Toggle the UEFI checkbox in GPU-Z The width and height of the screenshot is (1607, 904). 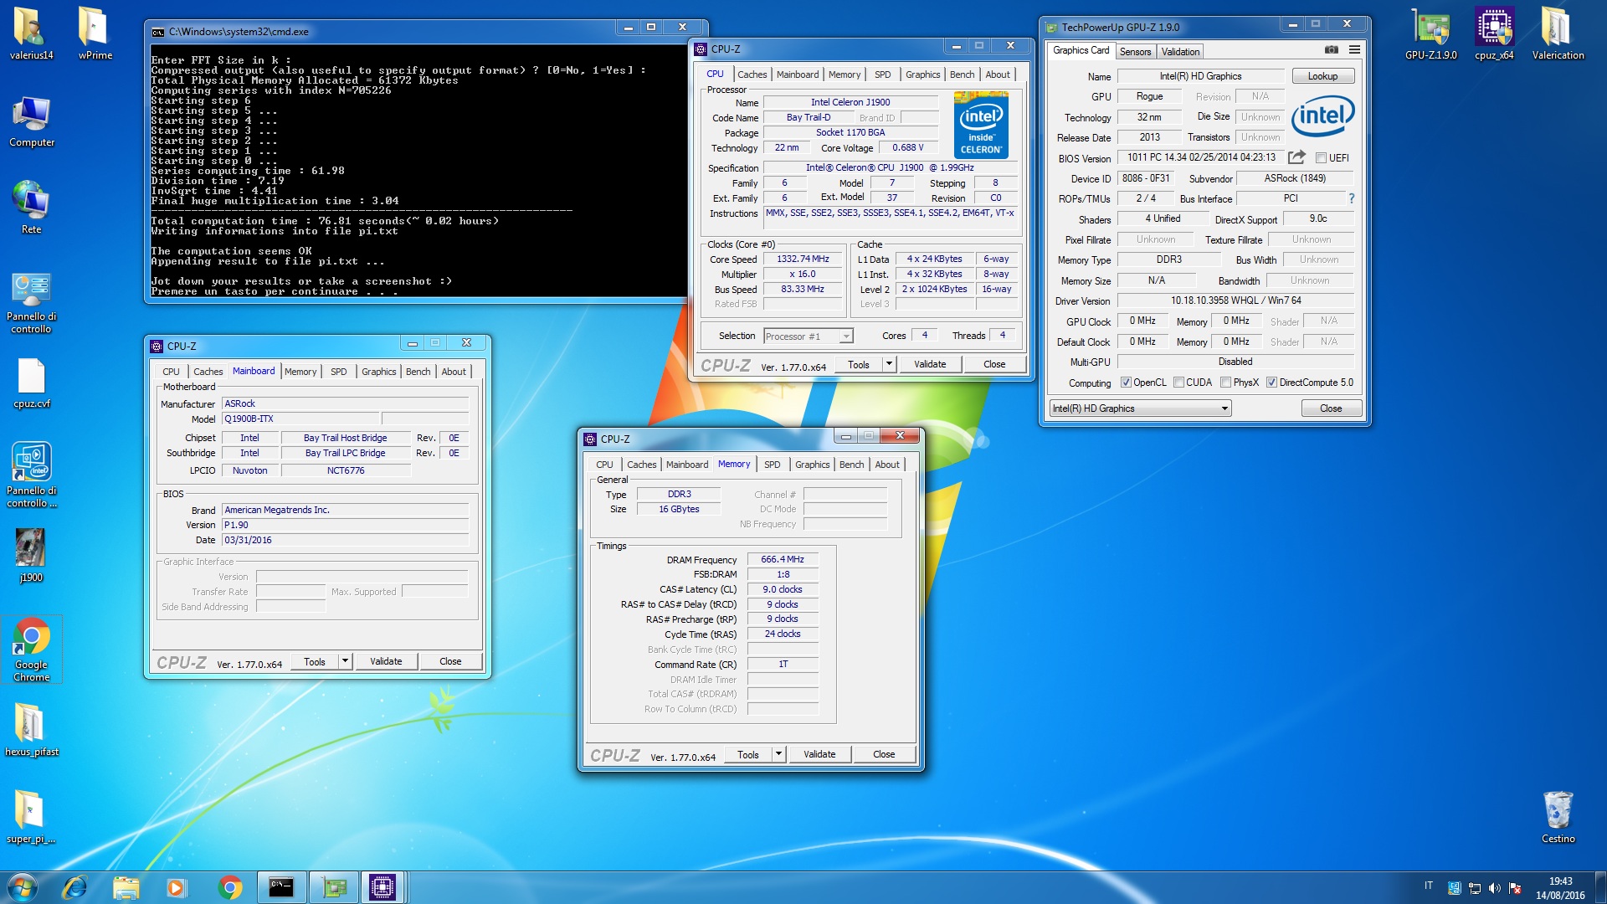pyautogui.click(x=1321, y=158)
